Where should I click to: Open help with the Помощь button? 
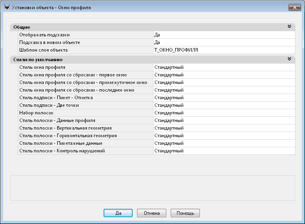(185, 213)
